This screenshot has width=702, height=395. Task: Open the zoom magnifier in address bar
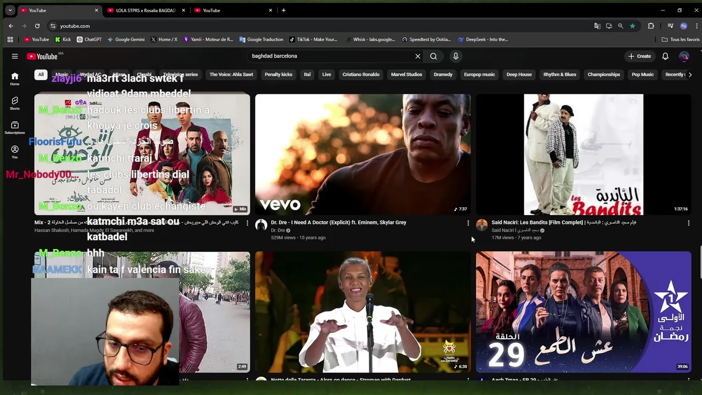[x=620, y=26]
